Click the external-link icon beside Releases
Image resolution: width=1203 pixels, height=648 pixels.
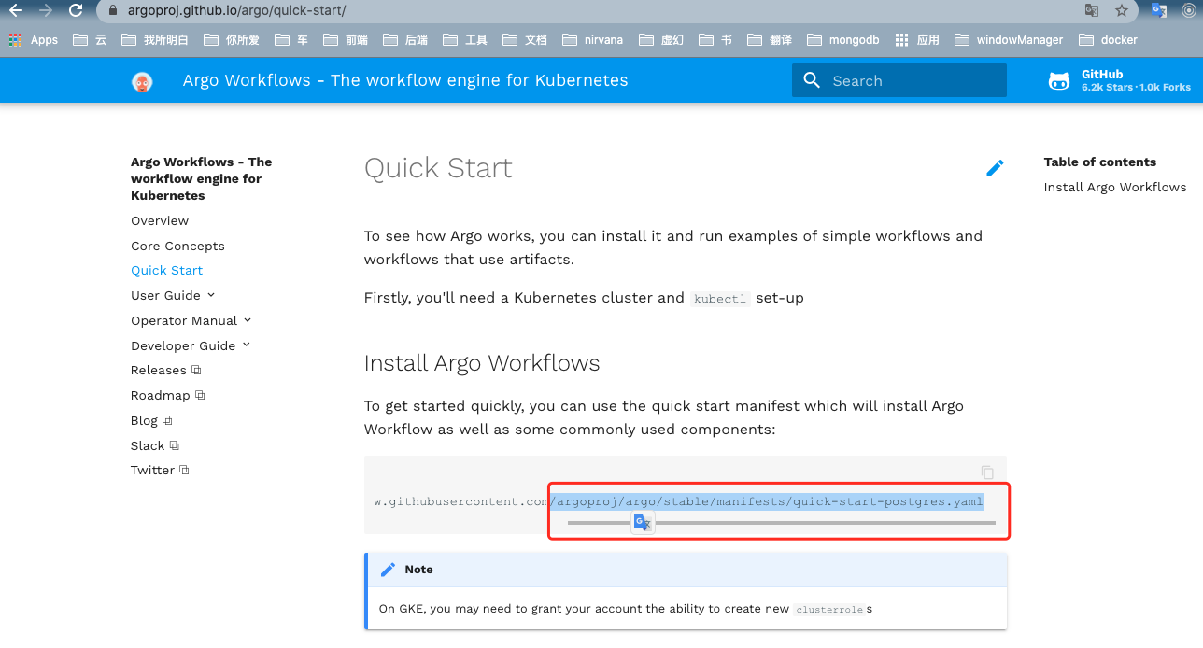tap(194, 370)
